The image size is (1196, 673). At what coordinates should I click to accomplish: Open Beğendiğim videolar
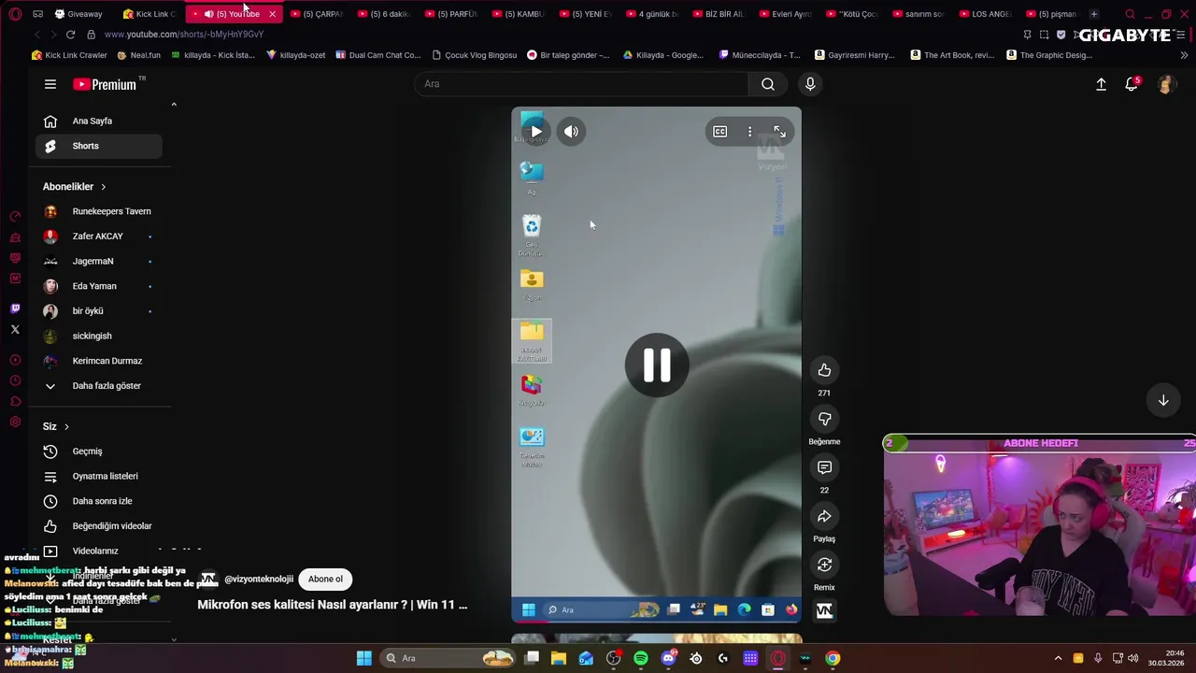pos(99,526)
